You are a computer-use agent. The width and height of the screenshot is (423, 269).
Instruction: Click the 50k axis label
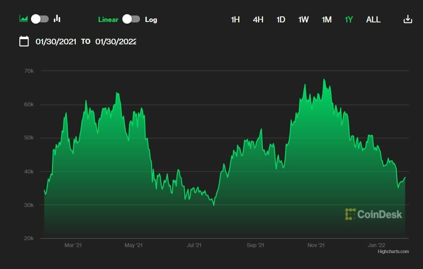tap(29, 138)
